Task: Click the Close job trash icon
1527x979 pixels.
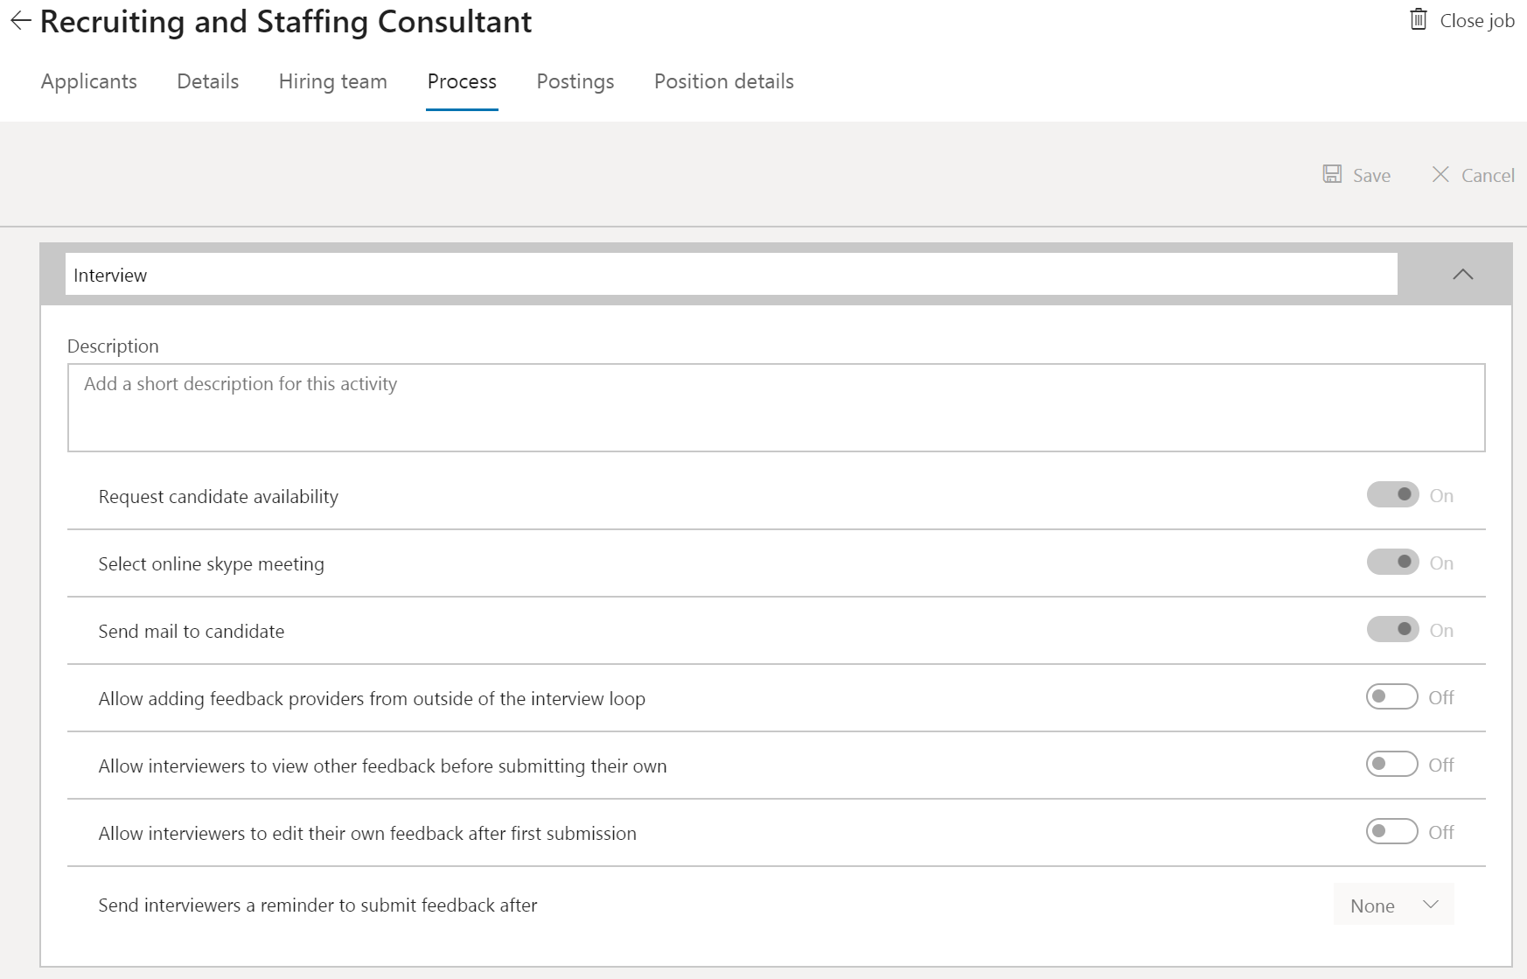Action: pyautogui.click(x=1418, y=19)
